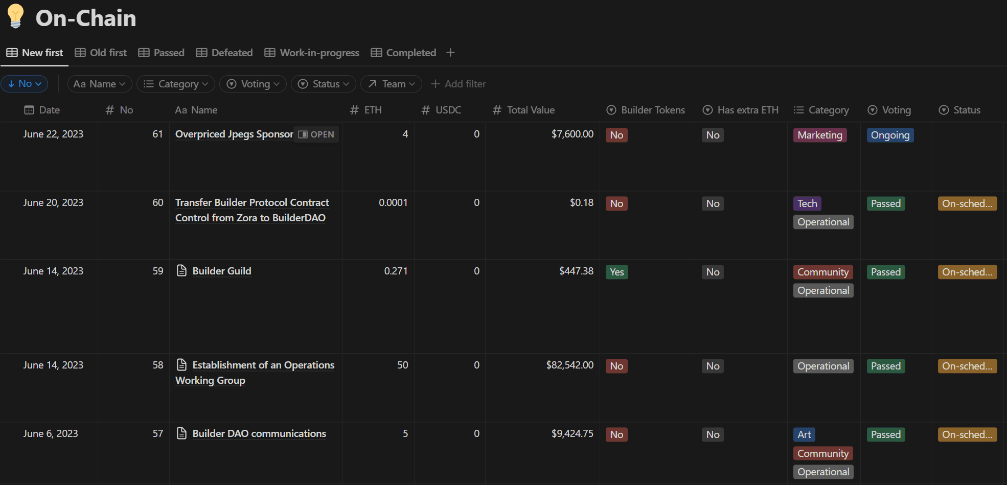Click the Yes Builder Tokens tag for Builder Guild
Image resolution: width=1007 pixels, height=485 pixels.
pos(616,272)
